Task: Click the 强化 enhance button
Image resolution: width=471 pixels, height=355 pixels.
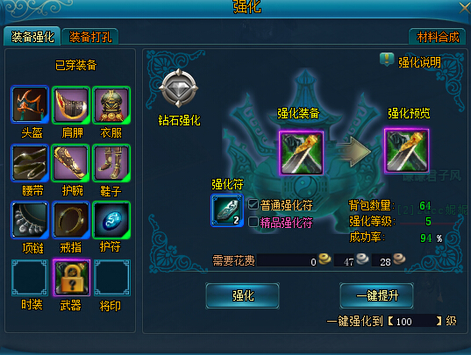Action: click(x=243, y=296)
